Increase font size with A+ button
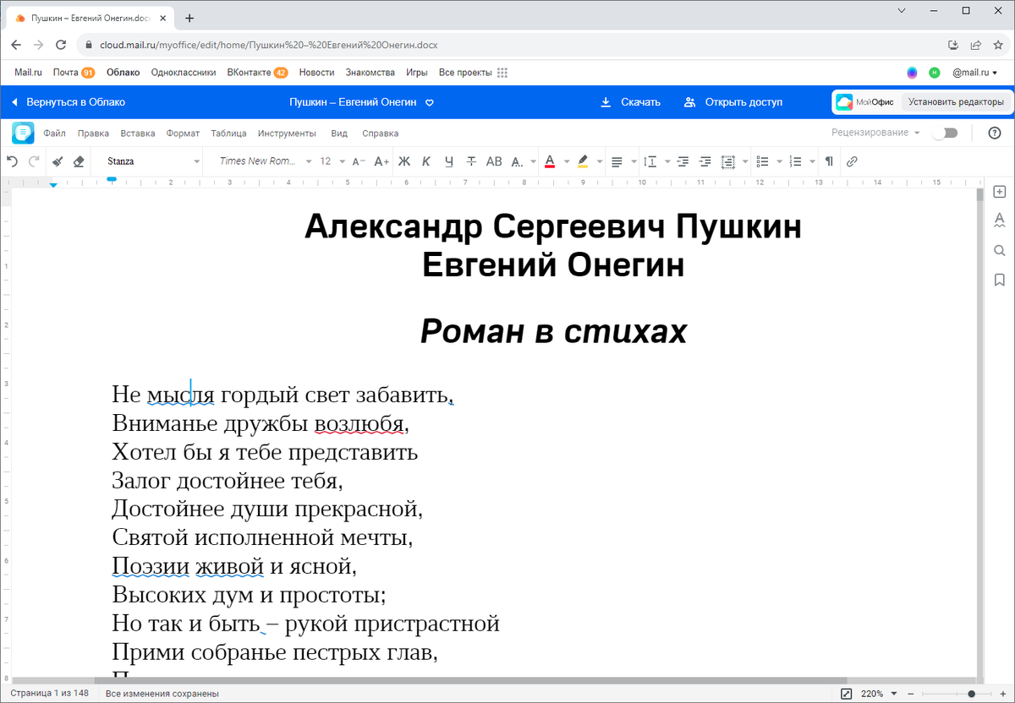The image size is (1015, 703). 381,161
